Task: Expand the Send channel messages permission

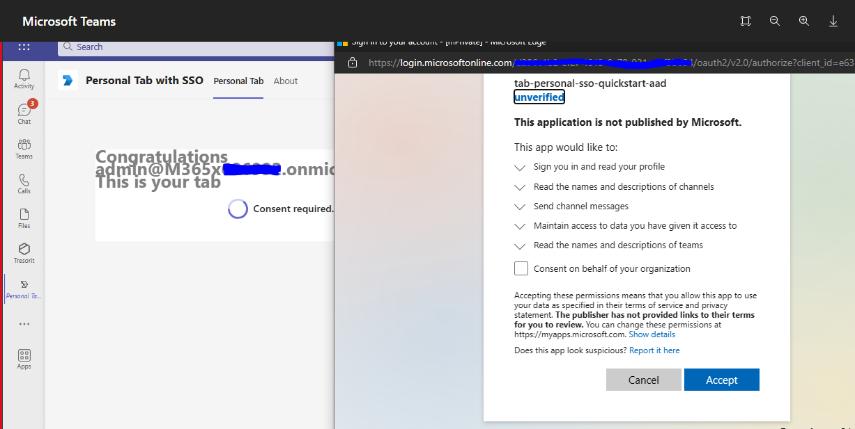Action: (x=519, y=207)
